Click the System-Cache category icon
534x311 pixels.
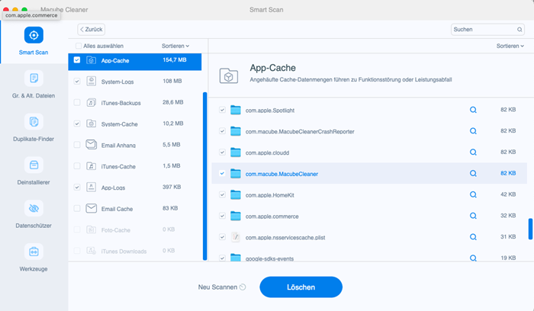(91, 123)
